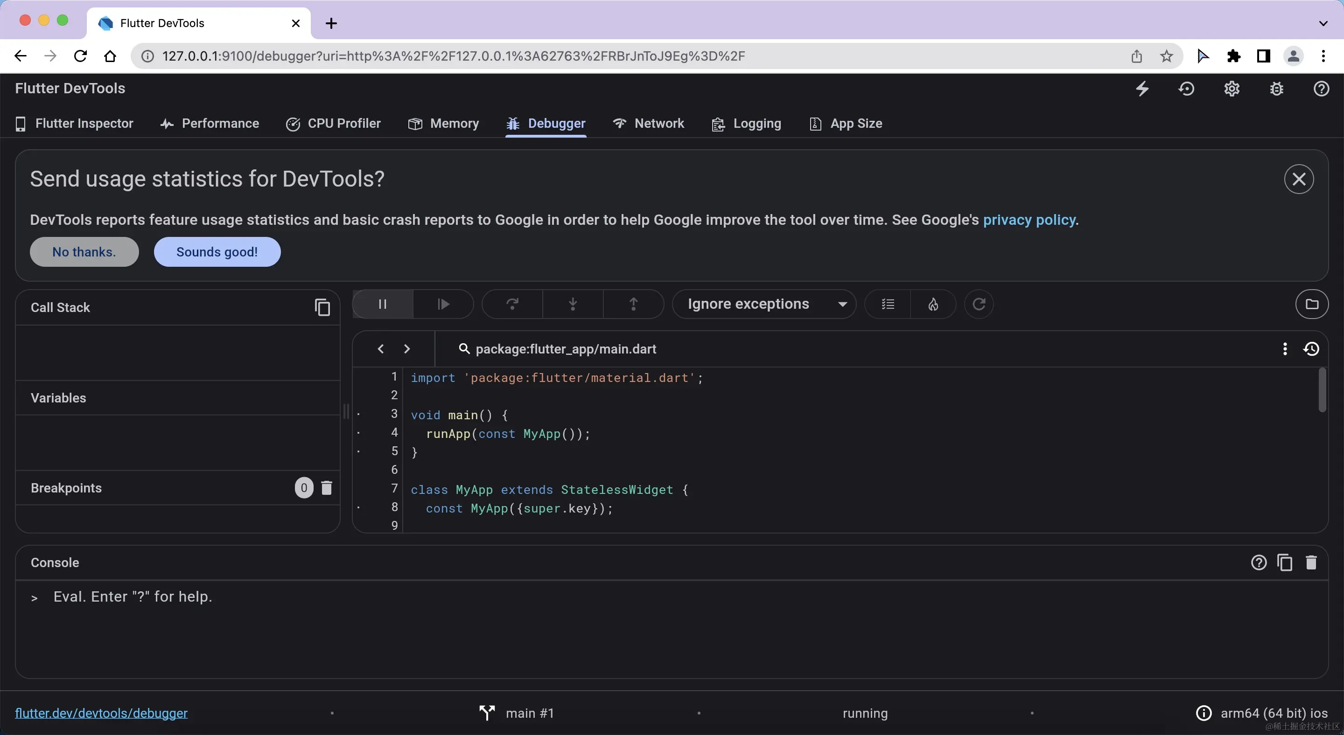
Task: Copy console output to clipboard
Action: pos(1285,562)
